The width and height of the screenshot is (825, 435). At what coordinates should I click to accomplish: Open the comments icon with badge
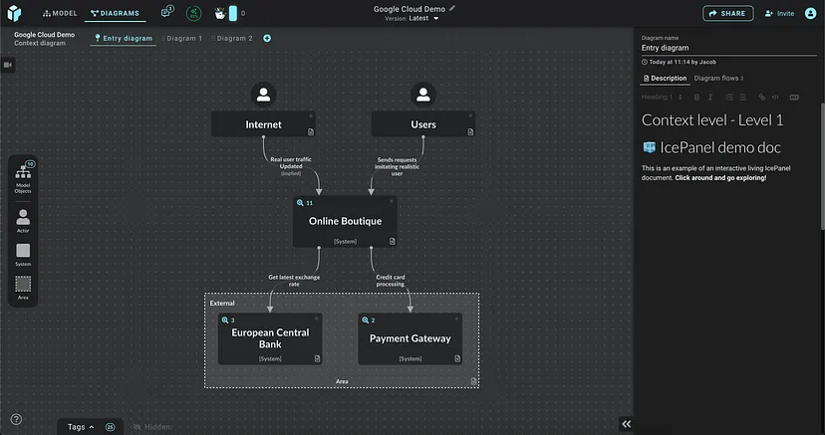point(166,12)
